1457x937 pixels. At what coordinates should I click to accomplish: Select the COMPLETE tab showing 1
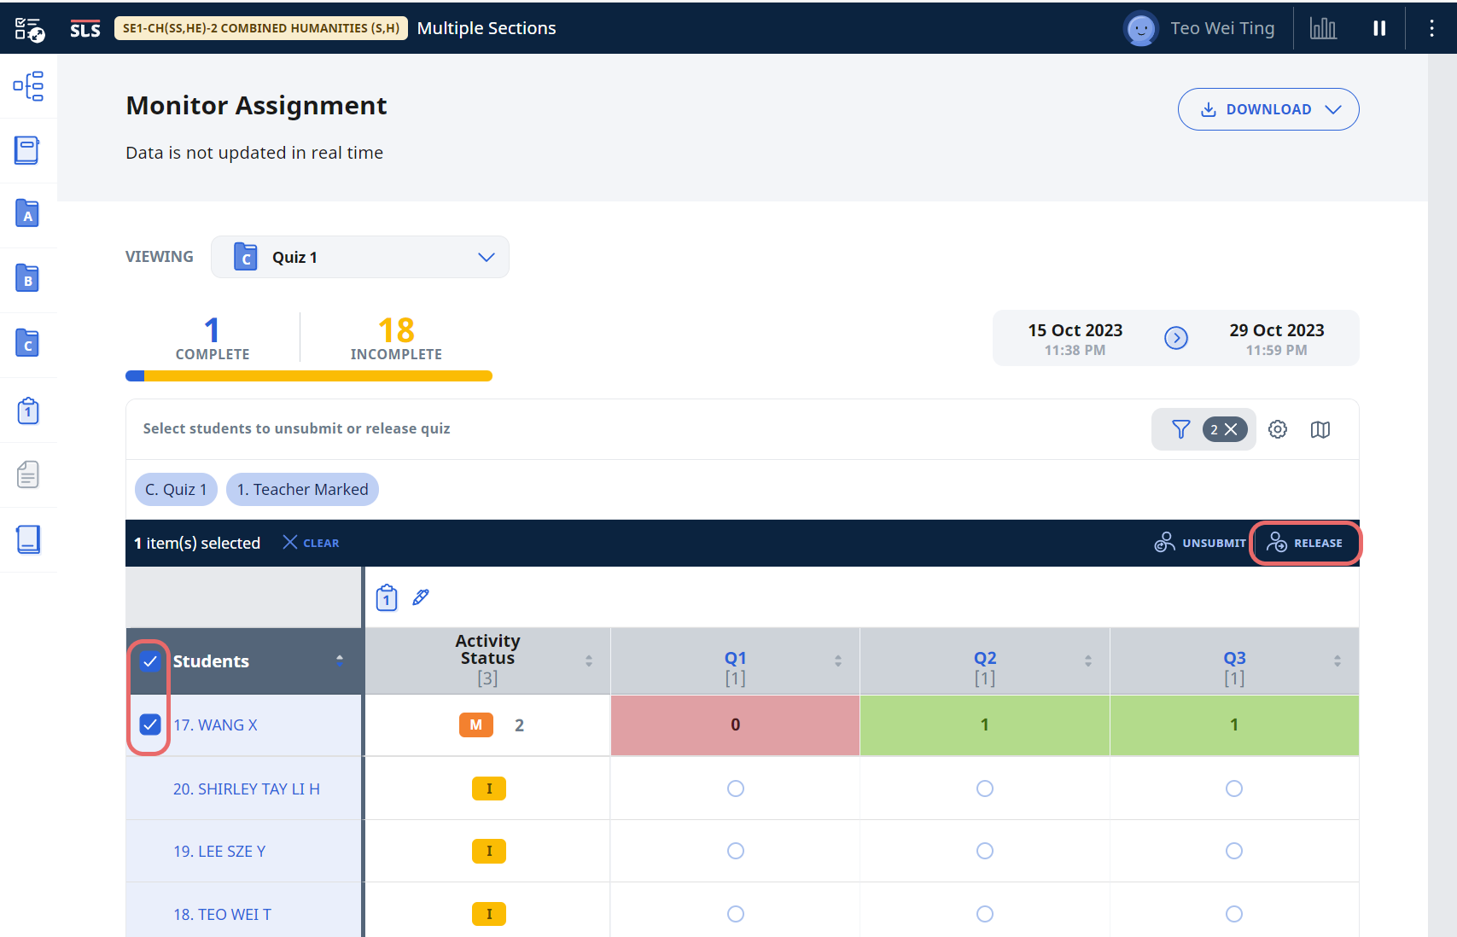pos(212,338)
